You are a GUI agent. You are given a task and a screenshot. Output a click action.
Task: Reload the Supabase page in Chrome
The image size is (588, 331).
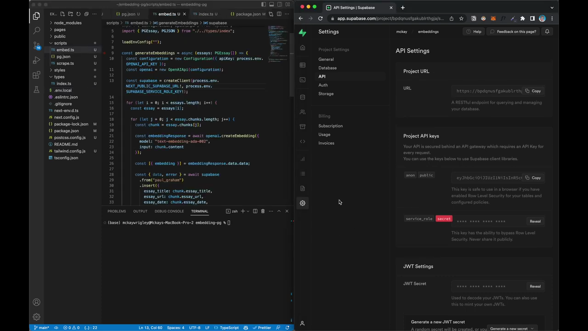click(x=320, y=18)
